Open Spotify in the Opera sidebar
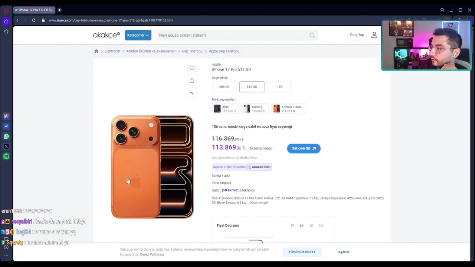475x267 pixels. click(6, 156)
